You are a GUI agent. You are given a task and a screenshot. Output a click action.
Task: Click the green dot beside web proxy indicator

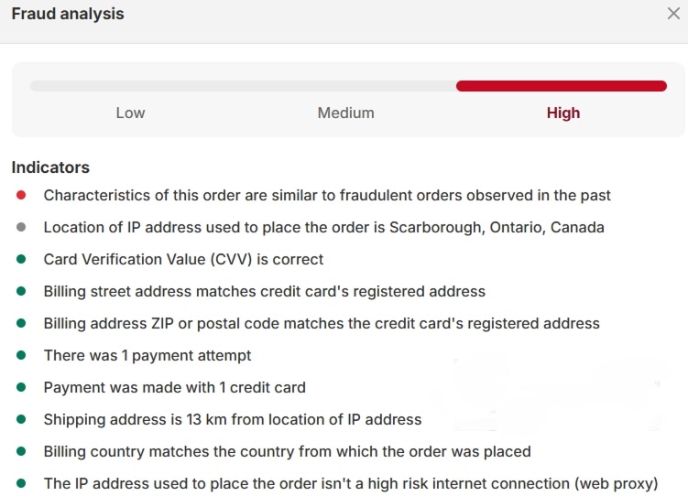pos(21,483)
